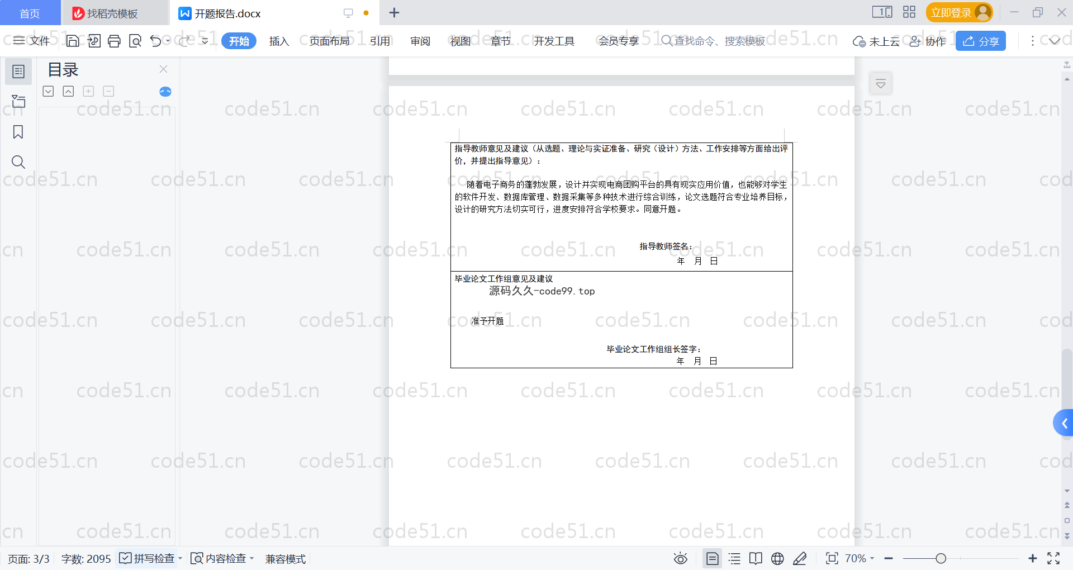Open the chapter navigation icon in sidebar
This screenshot has height=570, width=1073.
tap(18, 101)
